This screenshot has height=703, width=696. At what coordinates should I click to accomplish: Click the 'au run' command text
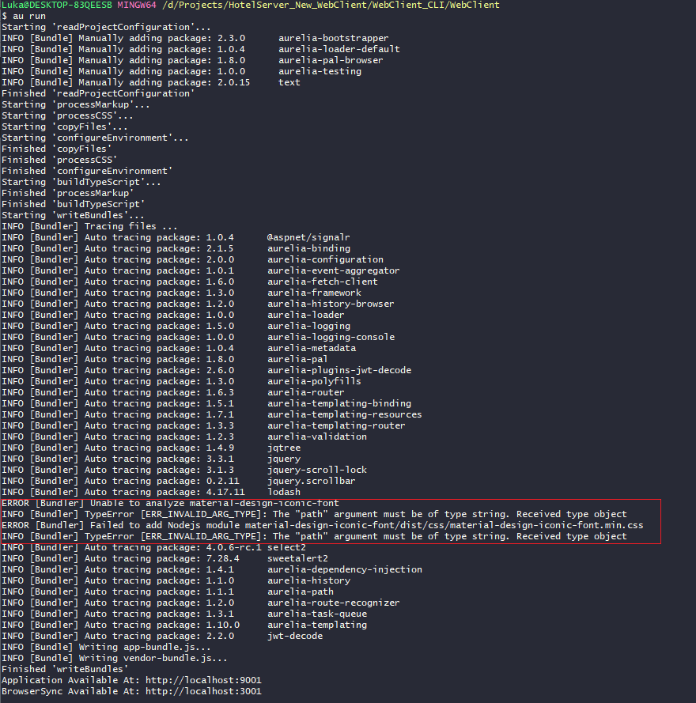pos(29,16)
